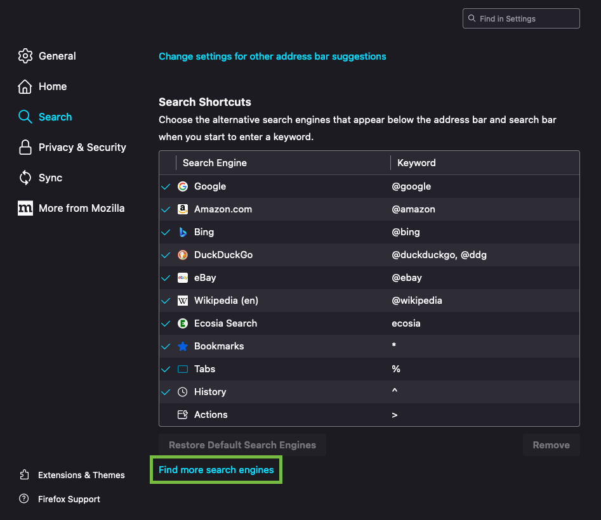
Task: Uncheck the Tabs shortcut checkmark
Action: 166,369
